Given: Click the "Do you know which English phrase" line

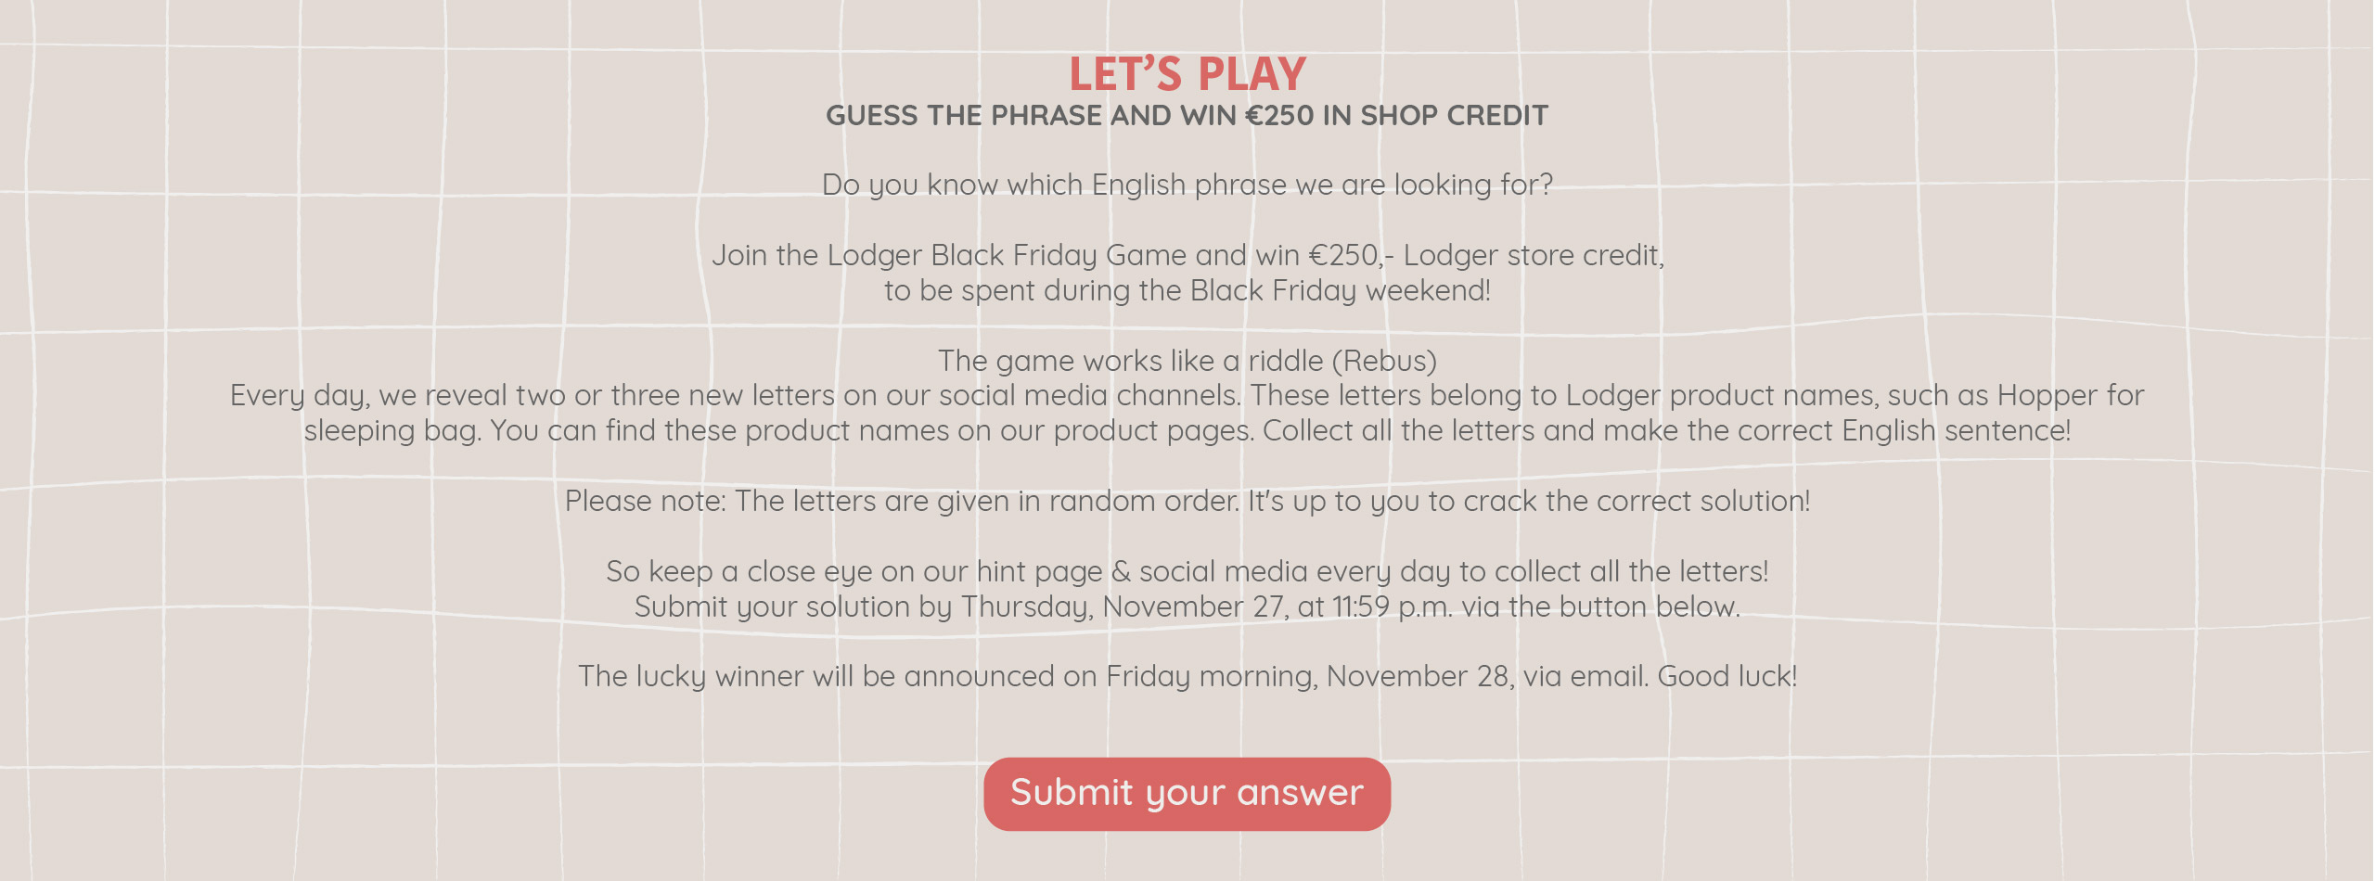Looking at the screenshot, I should coord(1187,185).
